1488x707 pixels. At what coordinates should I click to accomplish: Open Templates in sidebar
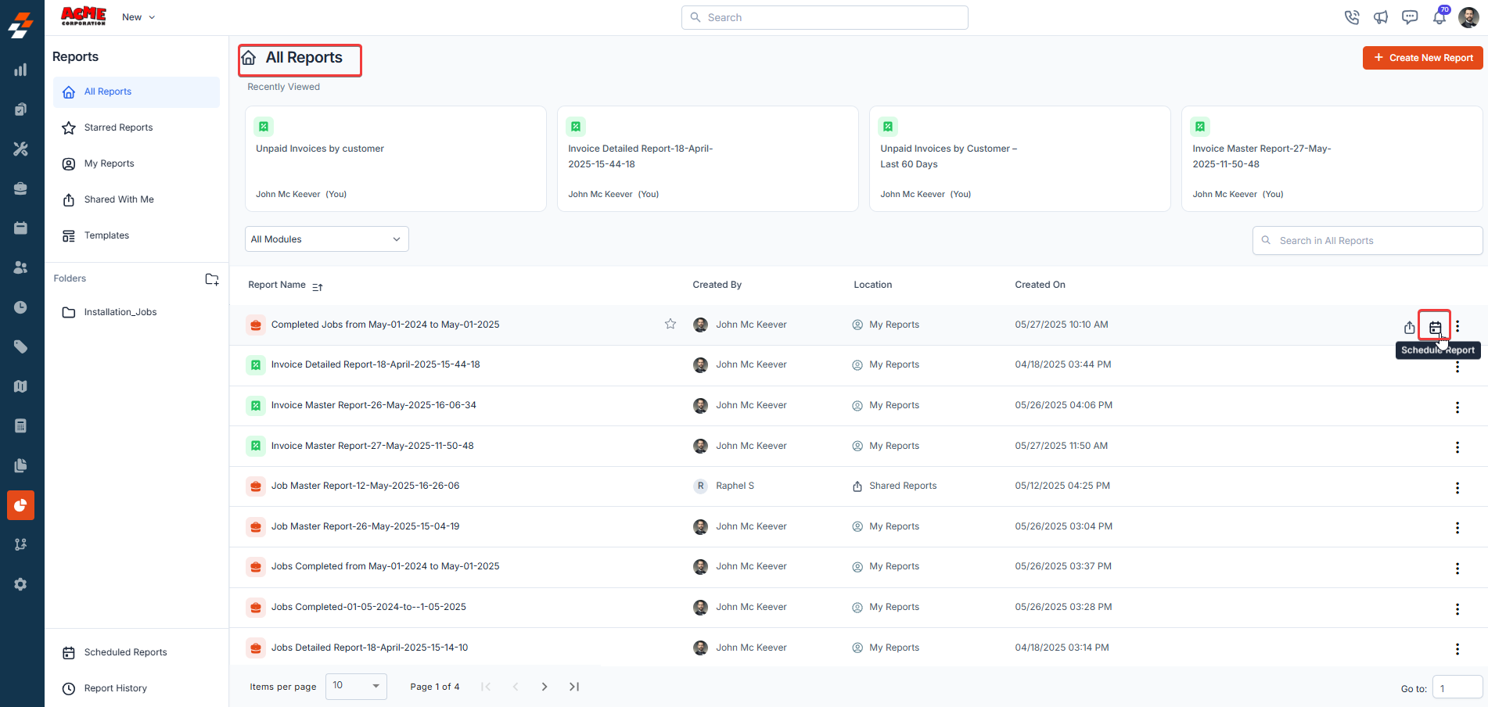pyautogui.click(x=136, y=235)
